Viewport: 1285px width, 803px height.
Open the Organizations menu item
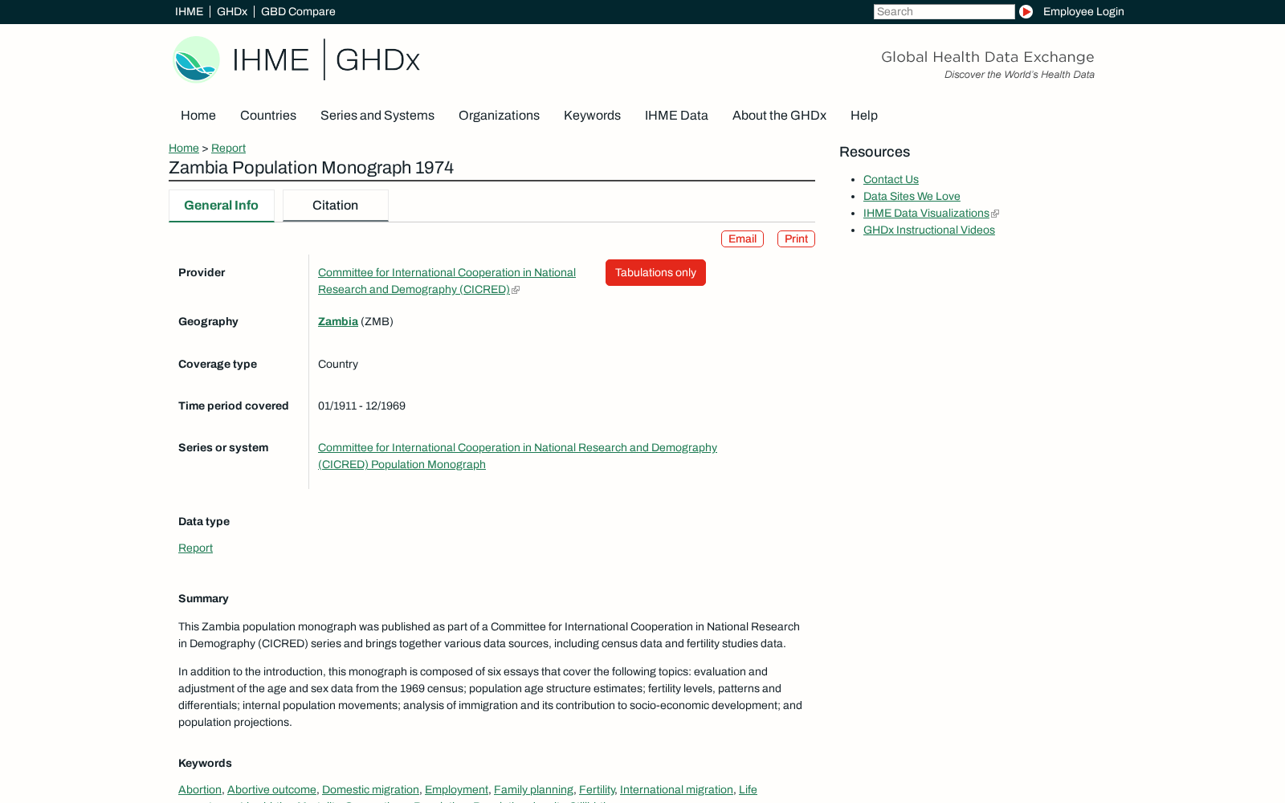pyautogui.click(x=499, y=116)
